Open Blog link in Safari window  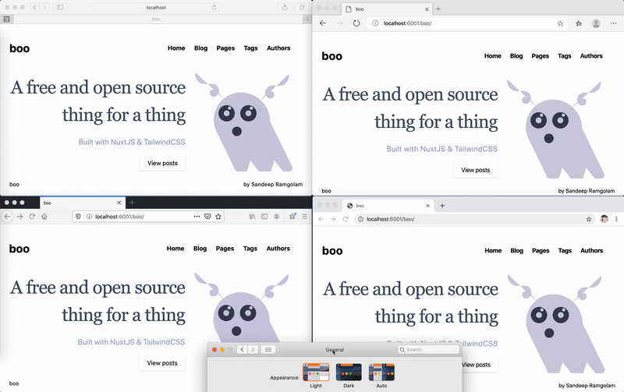click(200, 48)
